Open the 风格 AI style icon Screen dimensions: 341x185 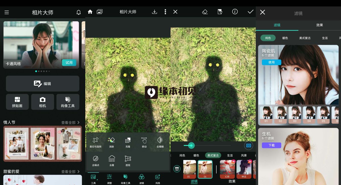click(158, 179)
